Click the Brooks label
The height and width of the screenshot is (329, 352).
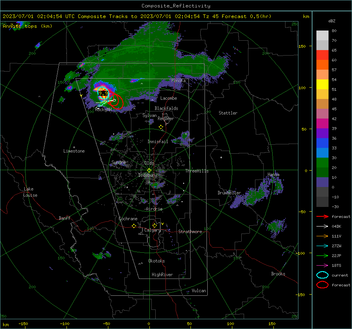pos(278,274)
